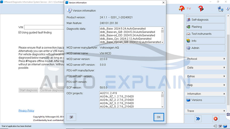The width and height of the screenshot is (230, 129).
Task: Click the Test instruments gauge icon
Action: 188,34
